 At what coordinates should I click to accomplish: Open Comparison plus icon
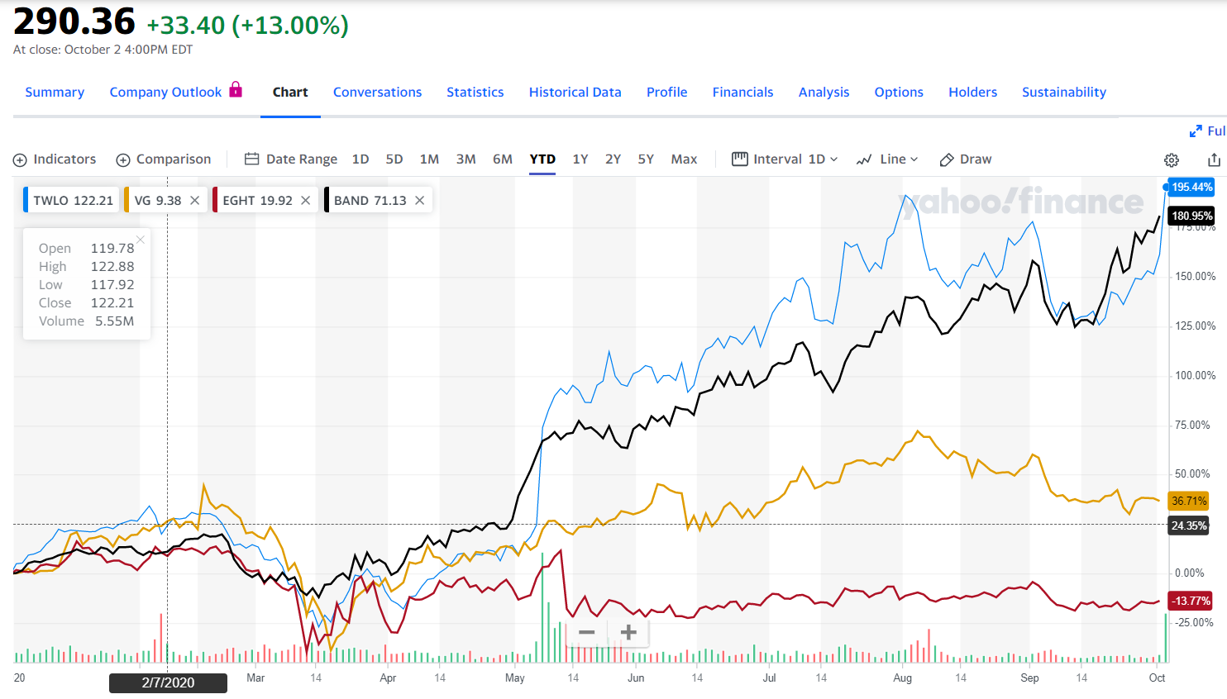coord(123,160)
